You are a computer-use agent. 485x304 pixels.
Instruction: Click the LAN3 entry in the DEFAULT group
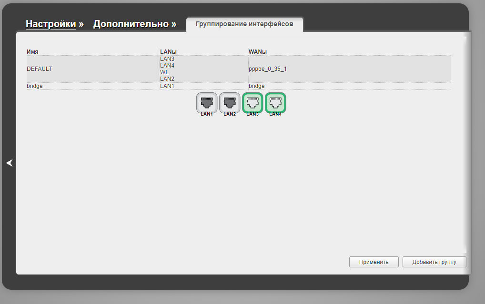[167, 59]
